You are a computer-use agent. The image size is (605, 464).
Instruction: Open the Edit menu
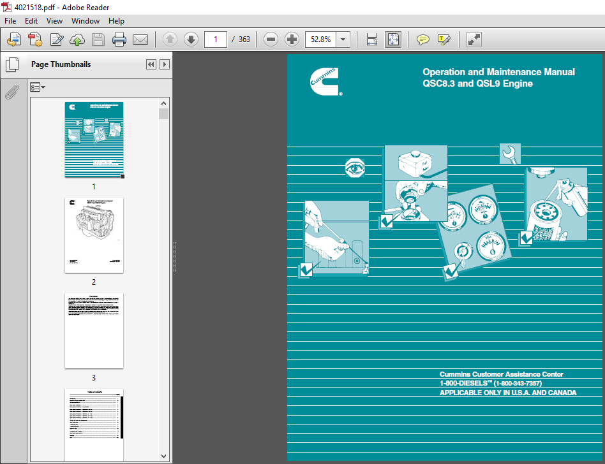(31, 21)
